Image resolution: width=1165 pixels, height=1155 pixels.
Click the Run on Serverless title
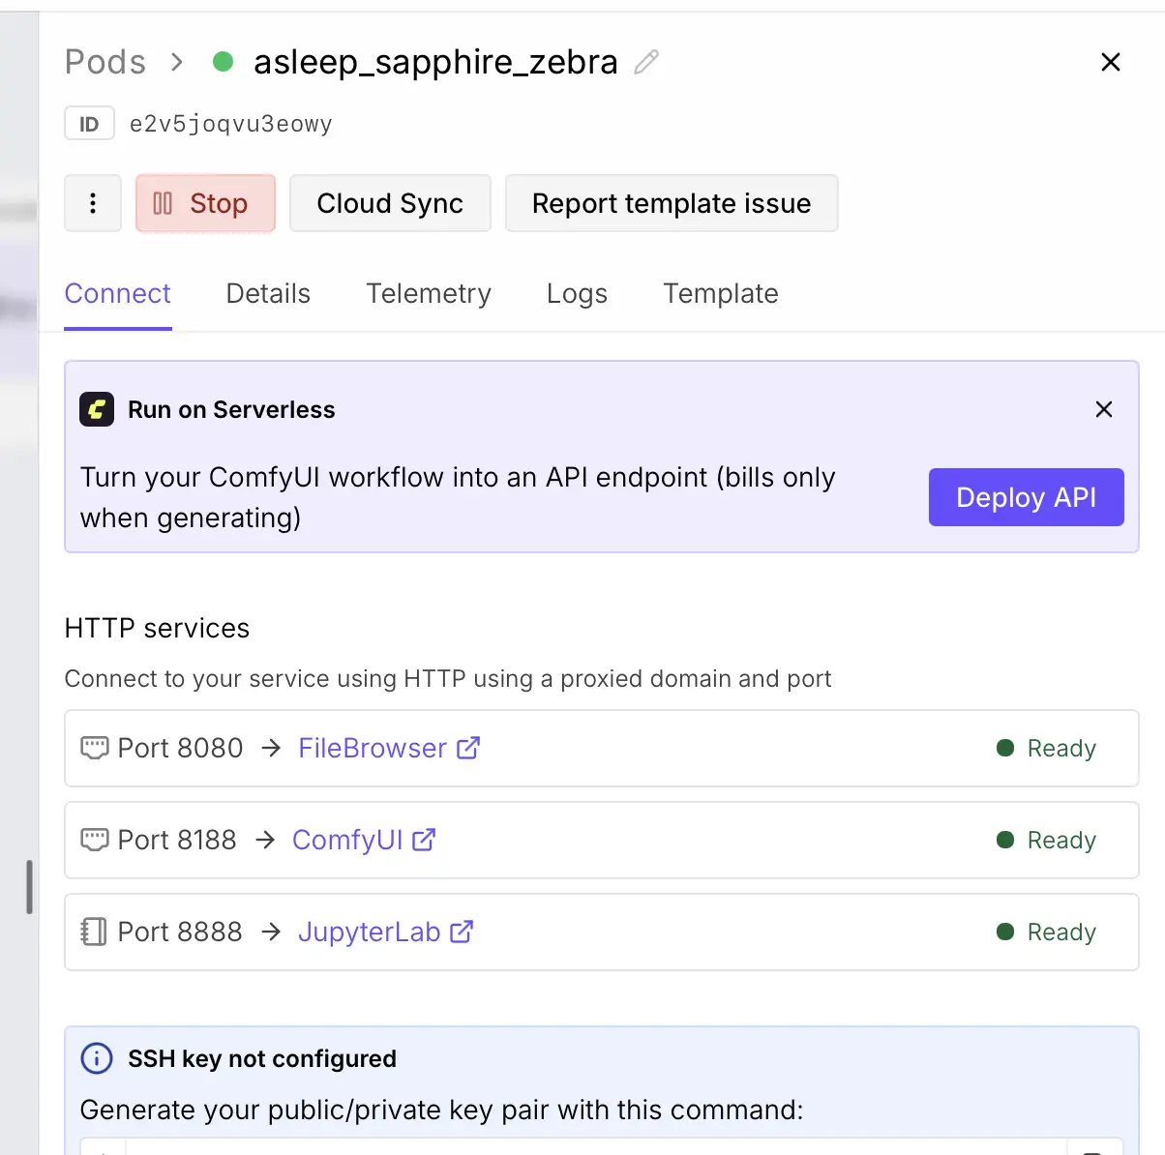coord(231,409)
